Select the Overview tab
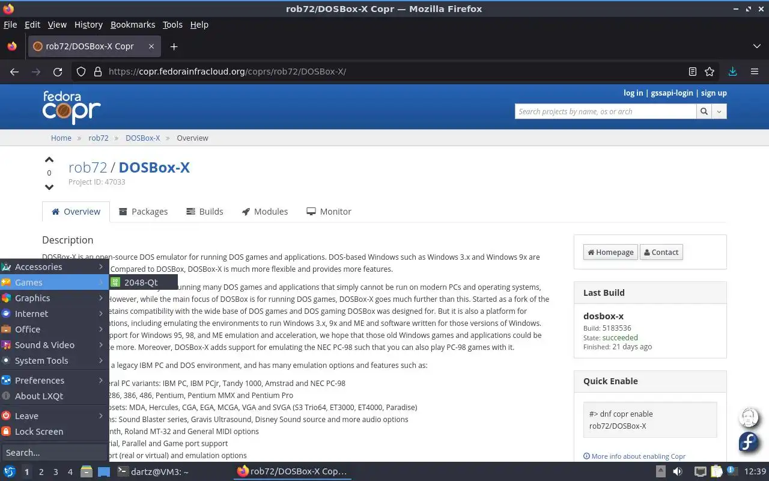The height and width of the screenshot is (481, 769). click(76, 211)
